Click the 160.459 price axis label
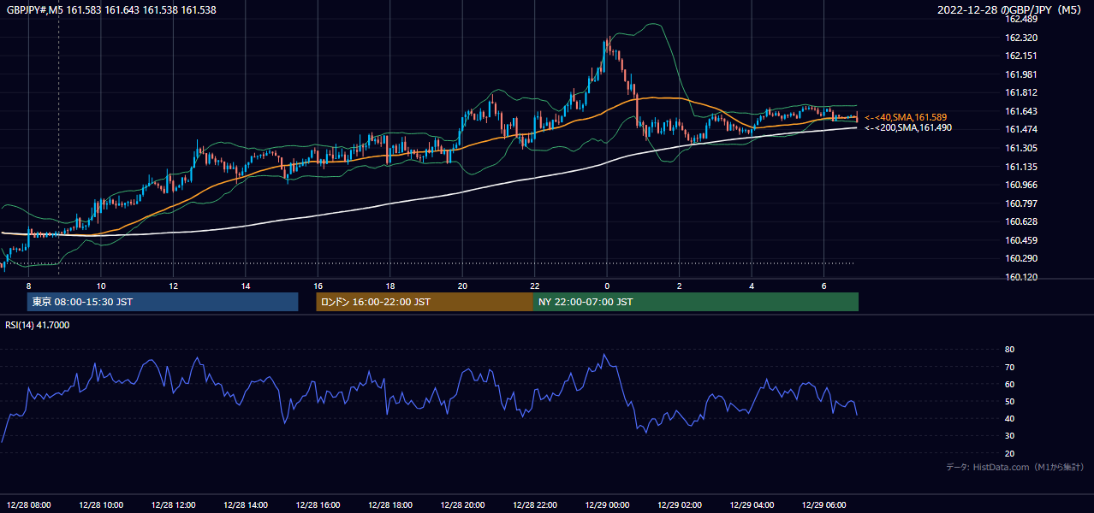 tap(1021, 240)
